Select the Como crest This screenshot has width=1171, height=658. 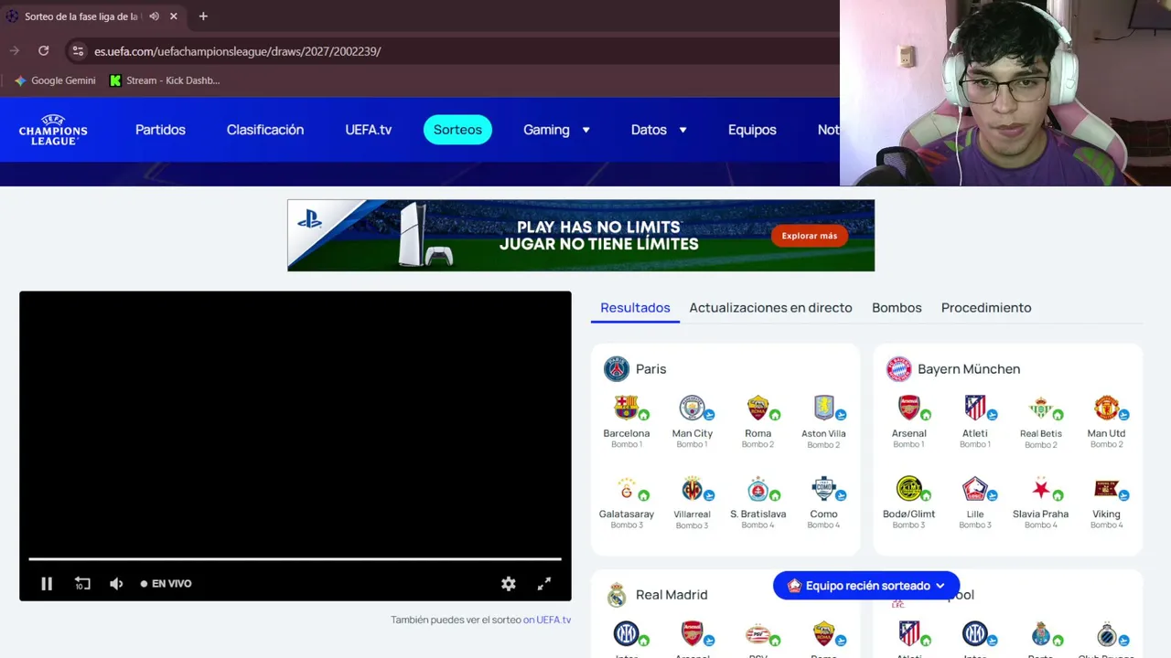pyautogui.click(x=823, y=489)
